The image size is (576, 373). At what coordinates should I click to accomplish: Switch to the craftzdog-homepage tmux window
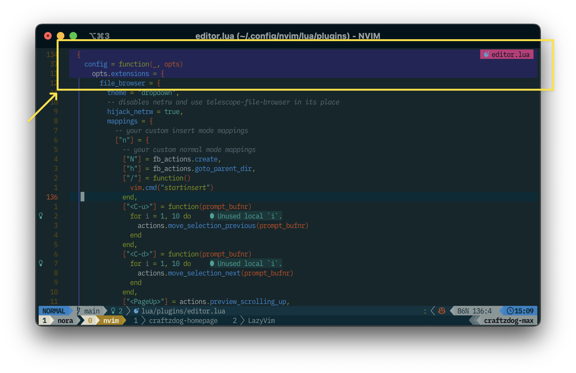pyautogui.click(x=183, y=320)
